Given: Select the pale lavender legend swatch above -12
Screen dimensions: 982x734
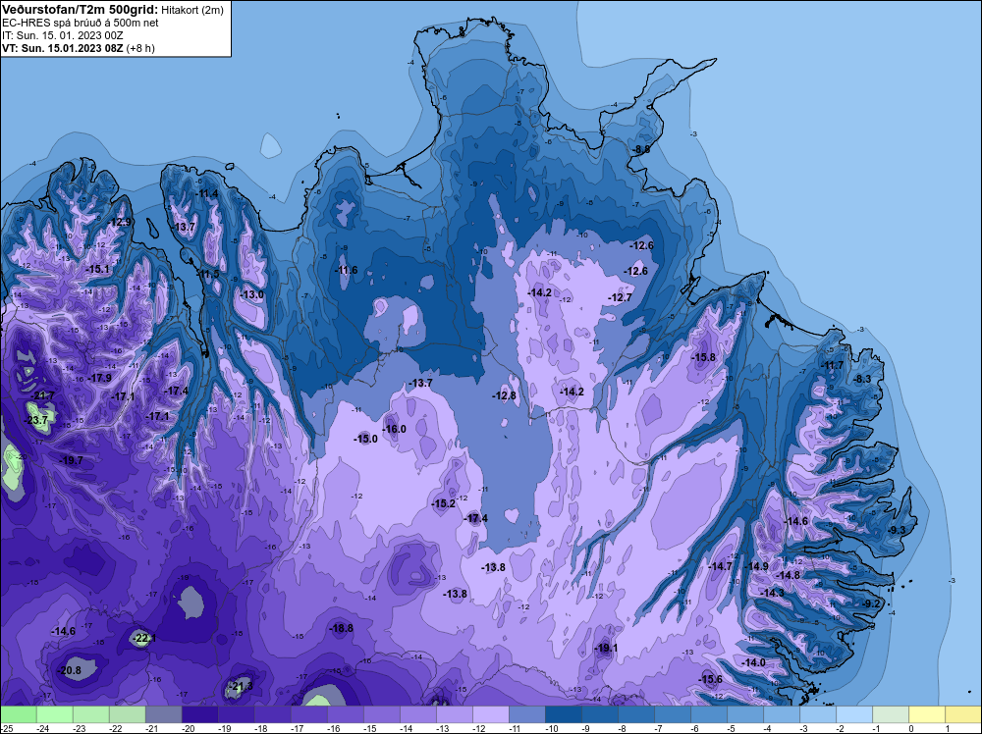Looking at the screenshot, I should pyautogui.click(x=490, y=714).
